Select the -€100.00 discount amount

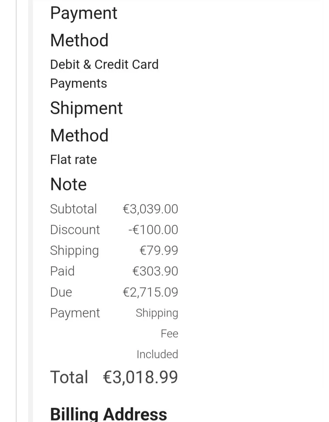click(153, 230)
